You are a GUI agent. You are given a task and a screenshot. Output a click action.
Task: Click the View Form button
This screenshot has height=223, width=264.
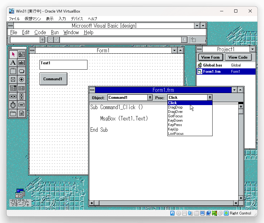[x=211, y=57]
